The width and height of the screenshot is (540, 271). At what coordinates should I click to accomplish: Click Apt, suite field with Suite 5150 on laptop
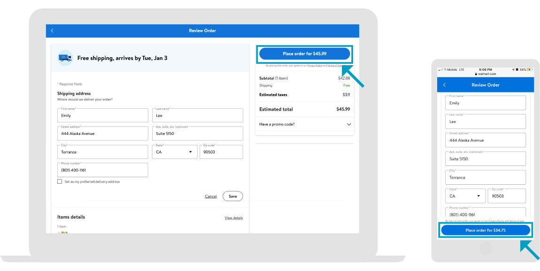[198, 134]
